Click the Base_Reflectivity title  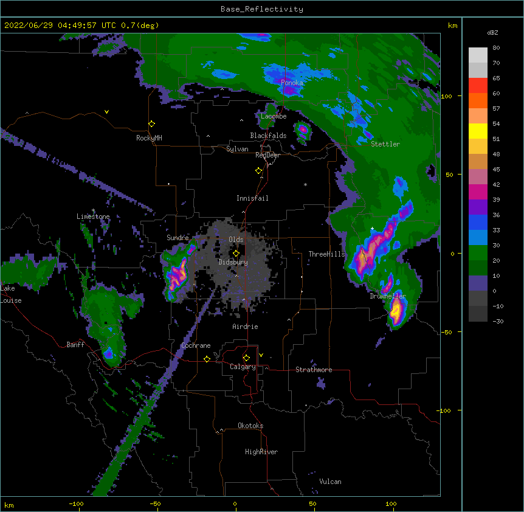262,9
